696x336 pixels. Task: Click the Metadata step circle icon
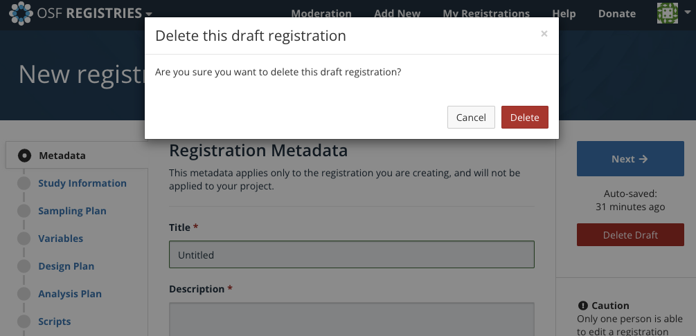pyautogui.click(x=25, y=156)
